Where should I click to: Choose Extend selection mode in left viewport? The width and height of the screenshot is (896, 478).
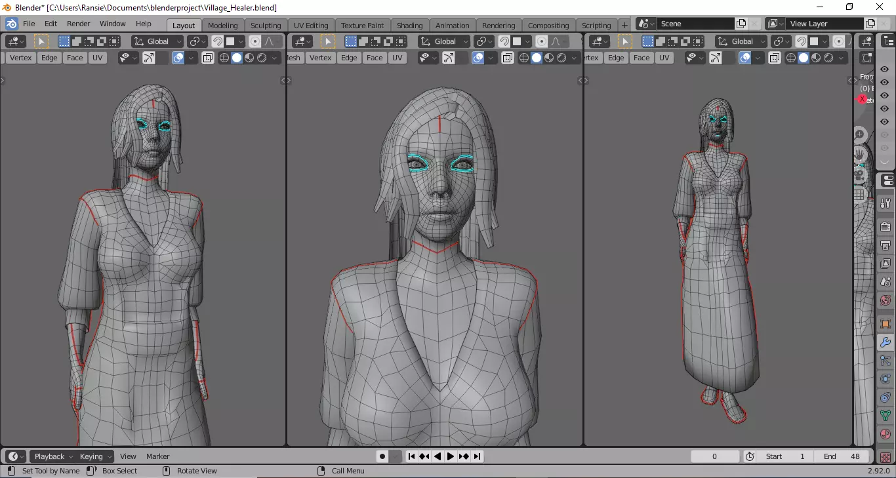tap(76, 41)
